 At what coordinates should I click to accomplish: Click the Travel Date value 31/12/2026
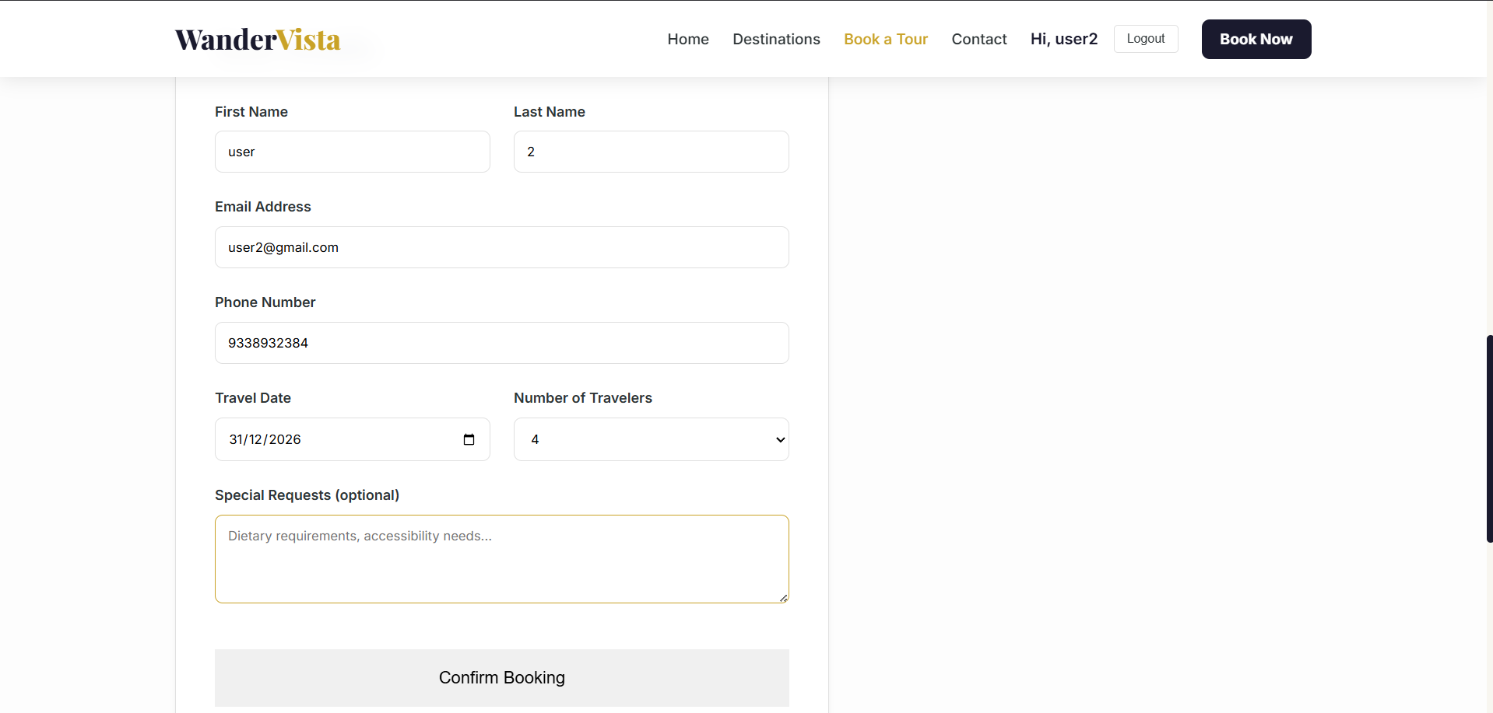(x=265, y=439)
